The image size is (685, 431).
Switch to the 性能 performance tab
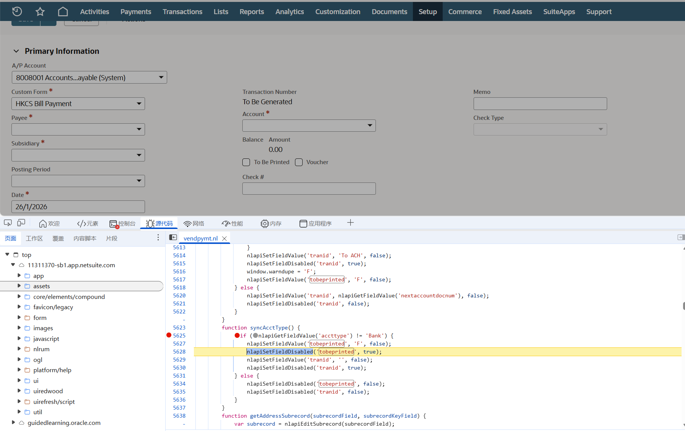click(232, 223)
